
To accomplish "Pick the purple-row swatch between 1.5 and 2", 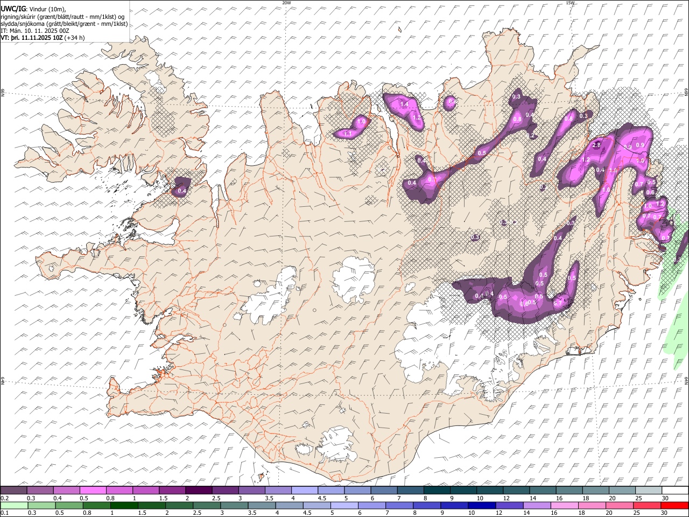I will point(172,490).
